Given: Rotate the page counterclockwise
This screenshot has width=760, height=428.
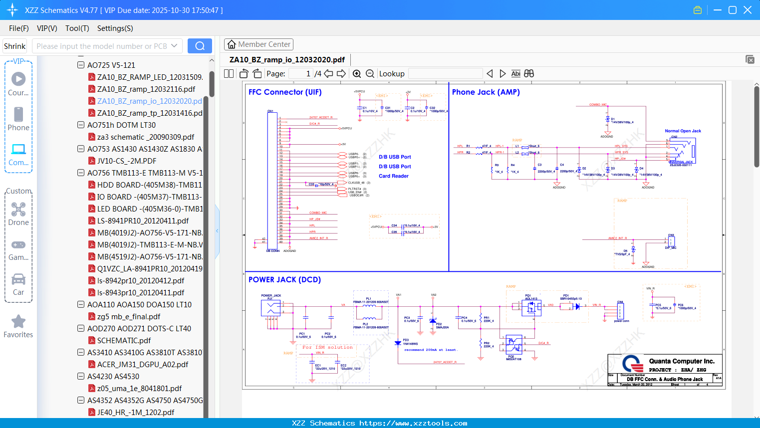Looking at the screenshot, I should coord(244,74).
